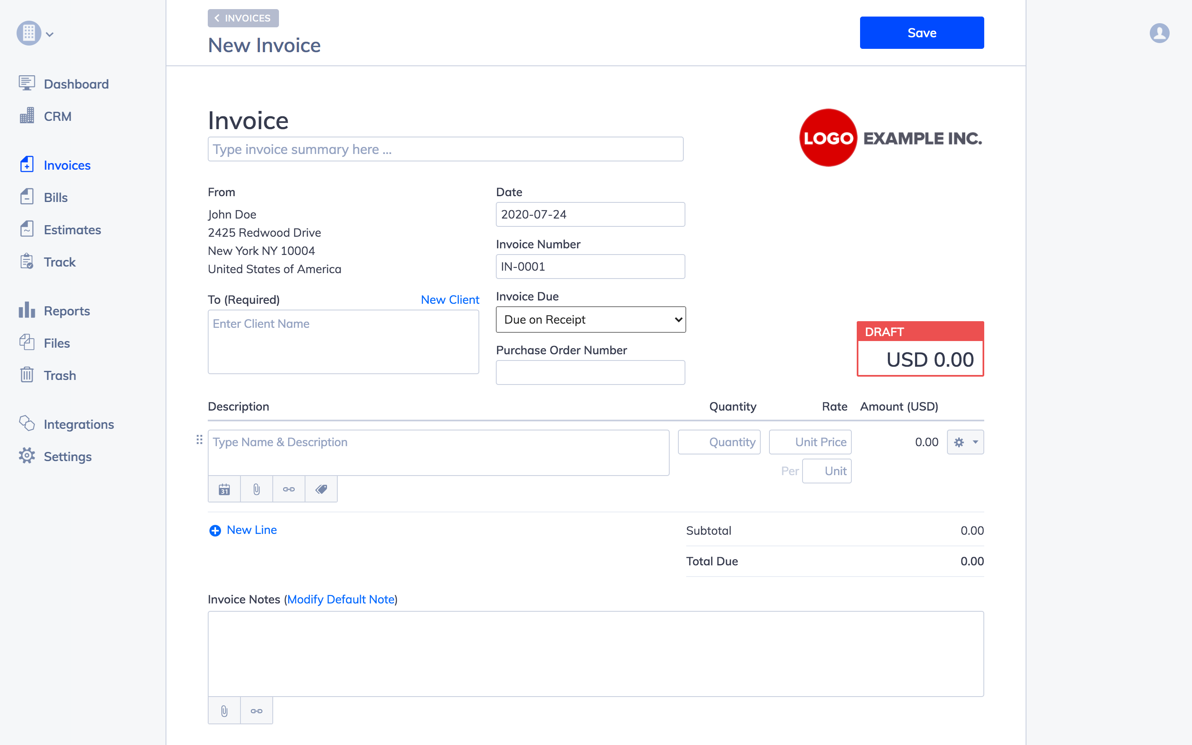Click the link icon in invoice notes toolbar
Viewport: 1192px width, 745px height.
click(256, 711)
